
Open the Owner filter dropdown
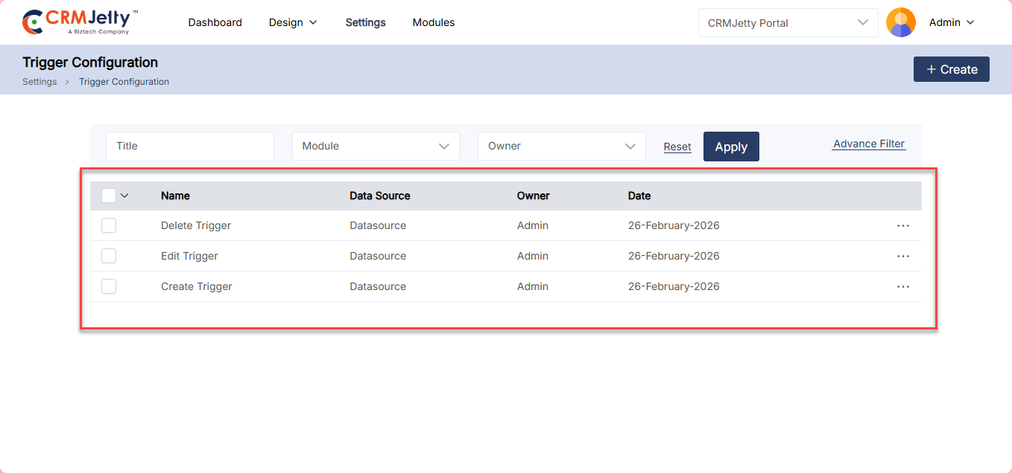point(561,147)
